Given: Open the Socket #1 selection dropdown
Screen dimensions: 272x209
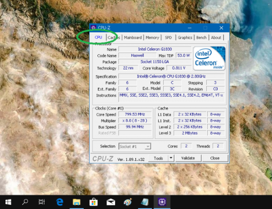Looking at the screenshot, I should 135,146.
